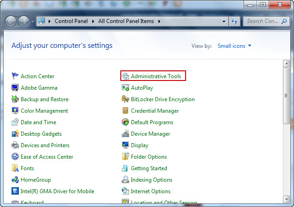The width and height of the screenshot is (294, 207).
Task: Click the Display monitor icon
Action: [125, 145]
